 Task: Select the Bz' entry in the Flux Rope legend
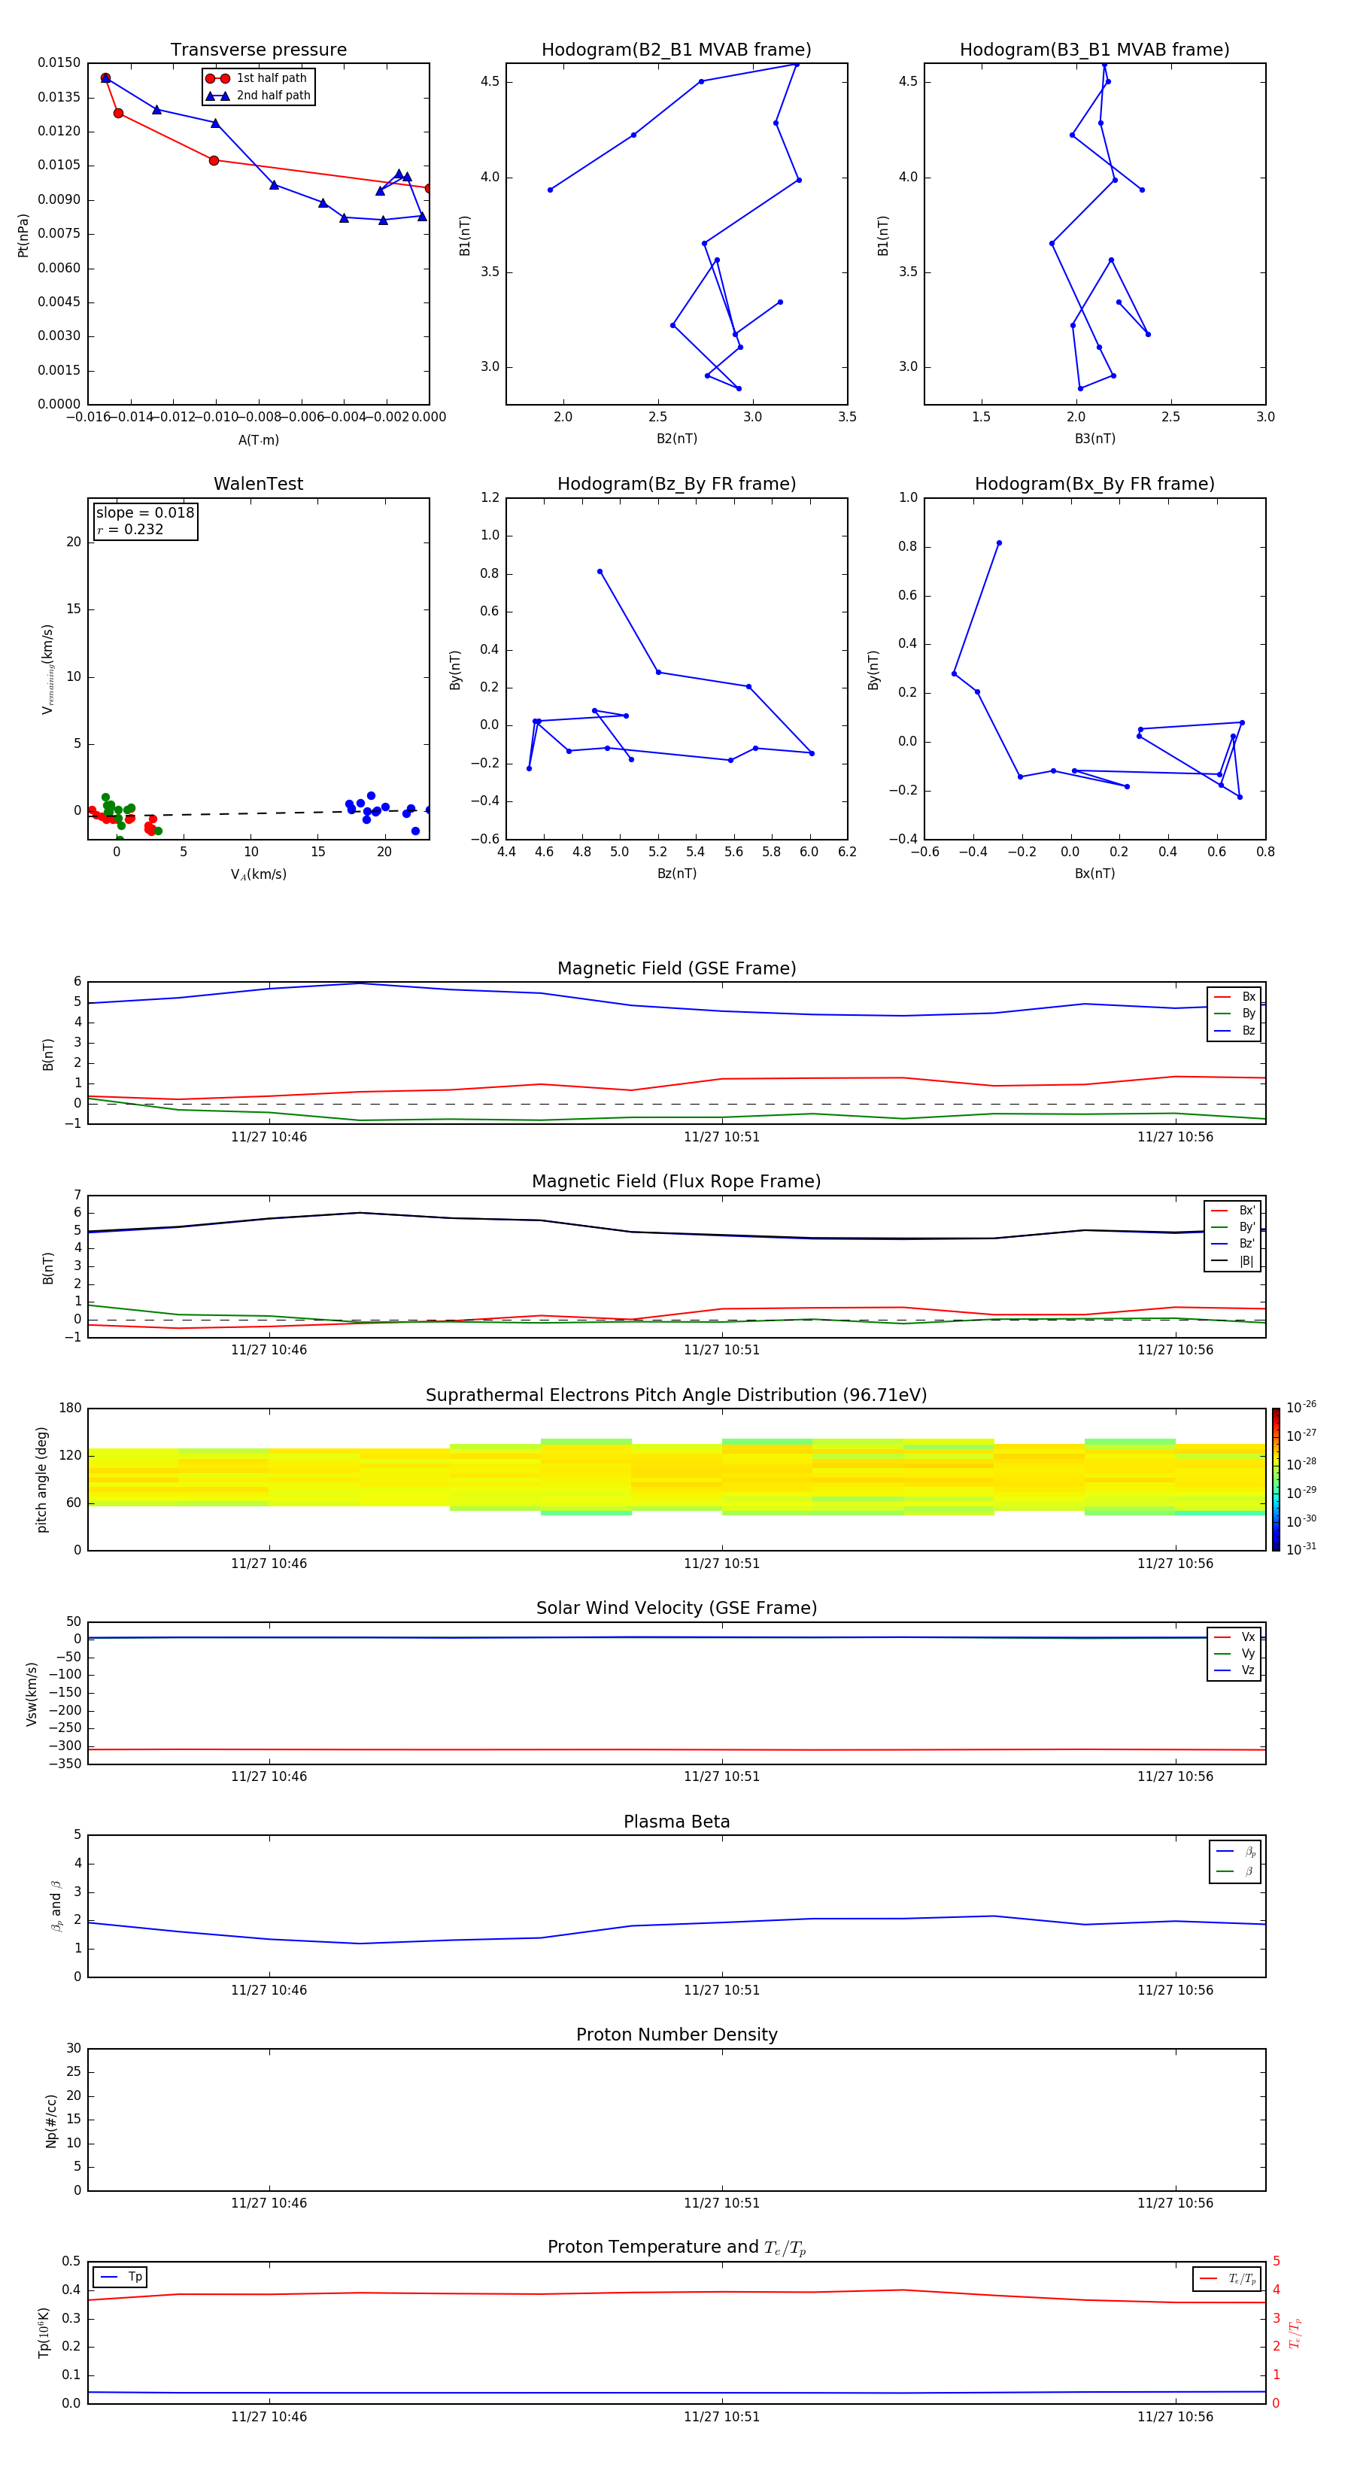pos(1233,1244)
